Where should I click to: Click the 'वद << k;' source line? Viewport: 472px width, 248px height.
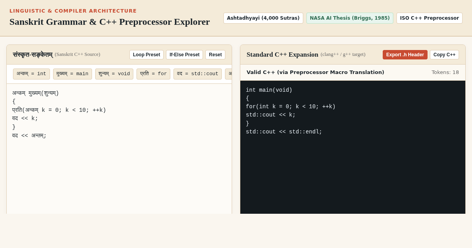[25, 118]
